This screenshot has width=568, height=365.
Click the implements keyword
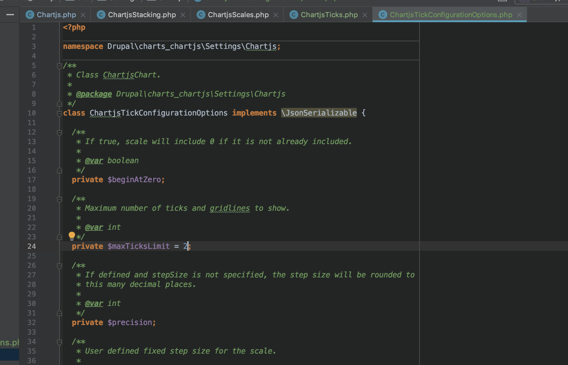point(254,113)
